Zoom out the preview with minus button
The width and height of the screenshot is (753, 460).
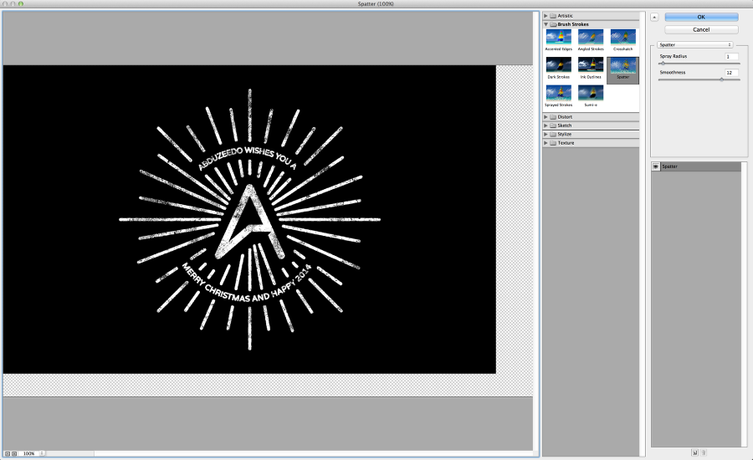tap(8, 453)
